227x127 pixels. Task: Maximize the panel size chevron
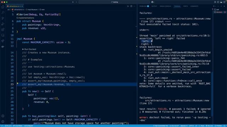coord(221,6)
